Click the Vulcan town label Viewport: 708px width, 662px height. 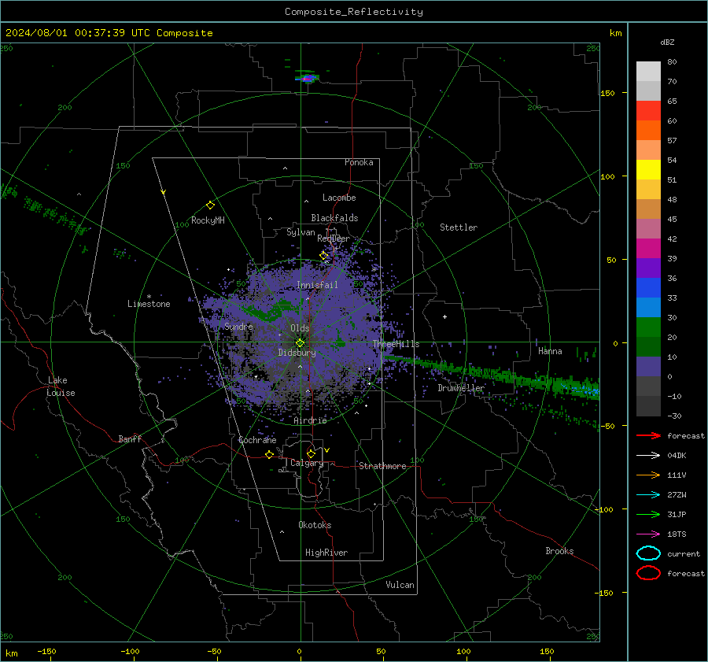(400, 585)
